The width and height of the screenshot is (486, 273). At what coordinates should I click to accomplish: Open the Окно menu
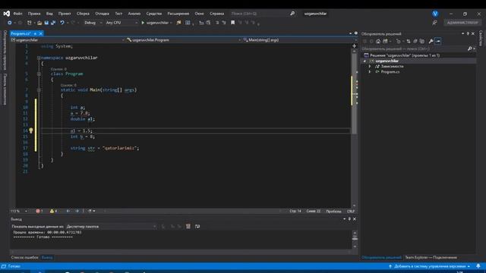(199, 14)
